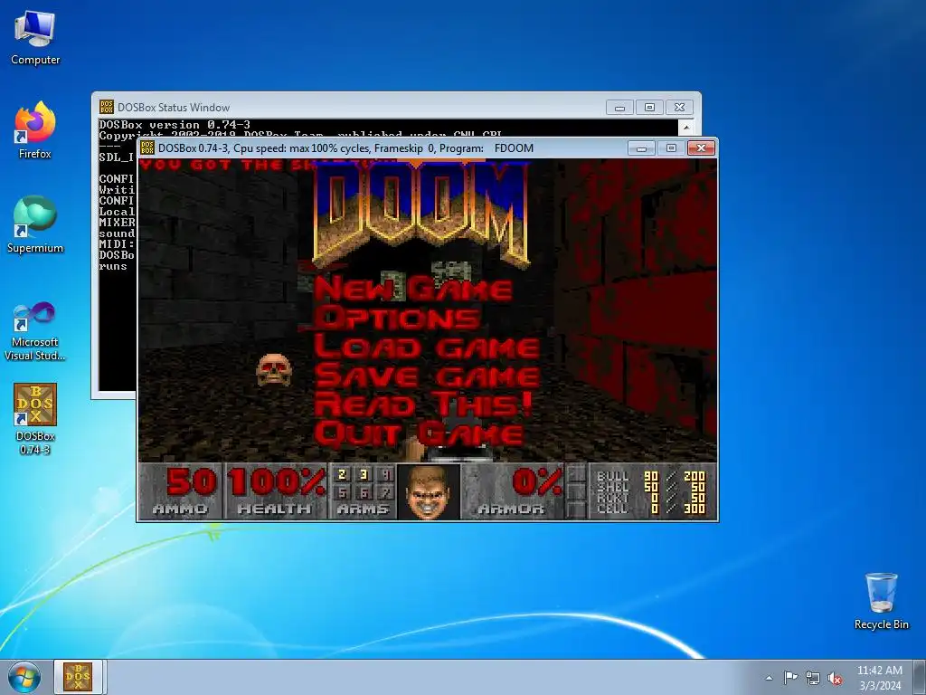Close the DOSBox Status Window

pos(679,107)
